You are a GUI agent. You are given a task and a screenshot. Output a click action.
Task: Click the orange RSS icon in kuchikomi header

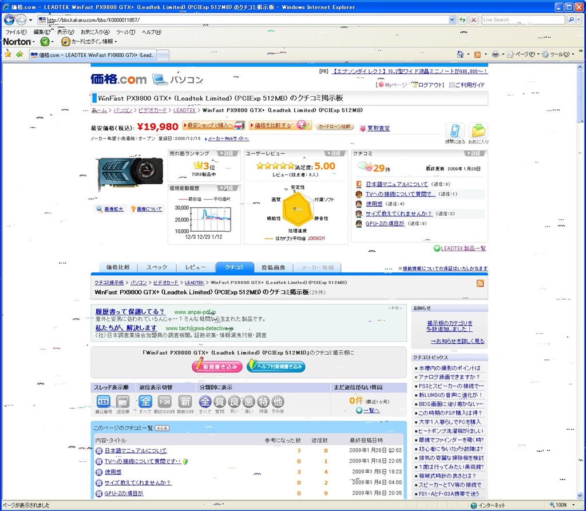(x=480, y=283)
